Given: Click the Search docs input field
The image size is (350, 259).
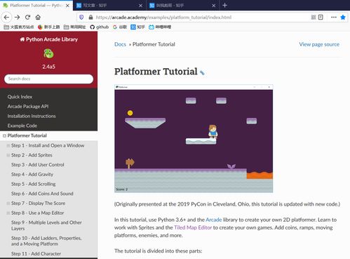Looking at the screenshot, I should tap(48, 79).
